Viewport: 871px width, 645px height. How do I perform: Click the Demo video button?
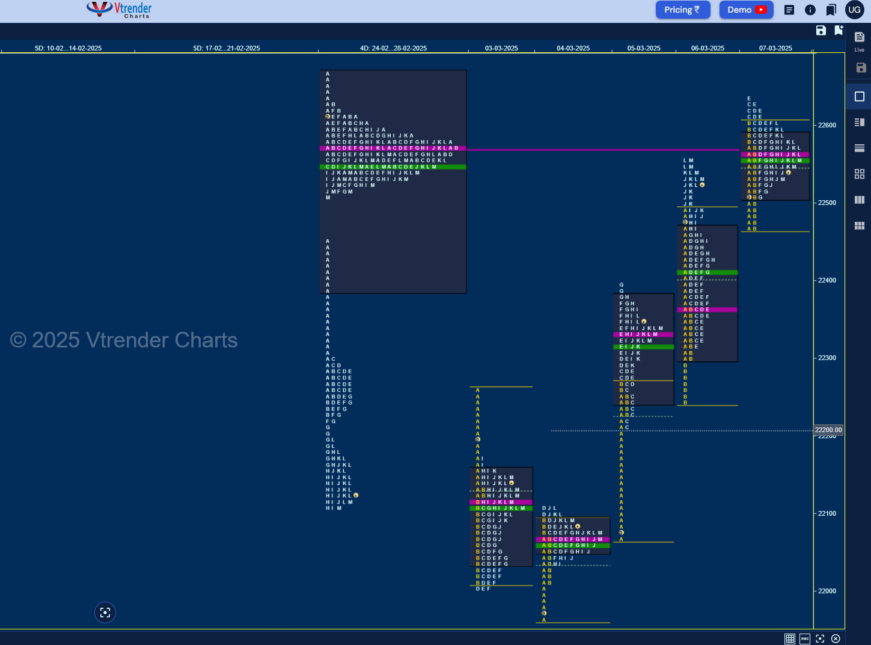coord(746,10)
